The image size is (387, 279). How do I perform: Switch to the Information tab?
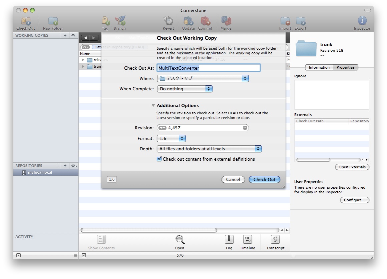click(x=319, y=67)
